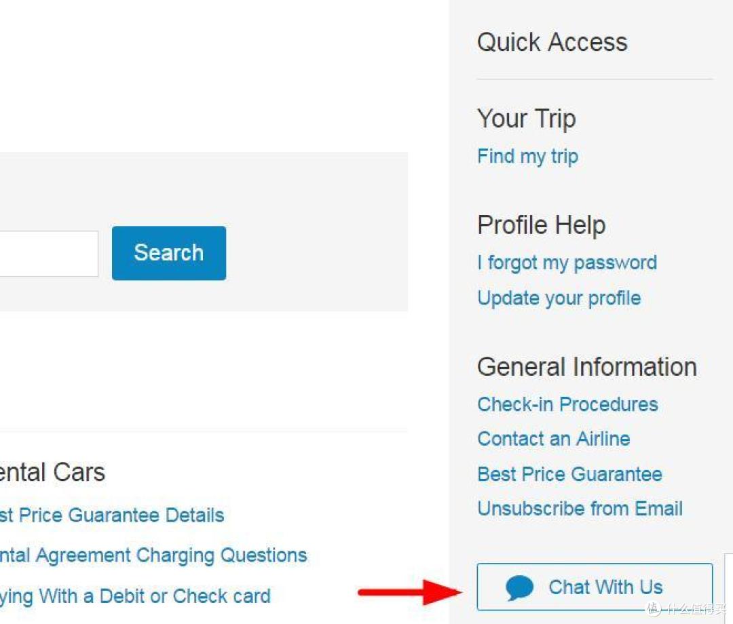Open Price Guarantee Details link
The width and height of the screenshot is (733, 624).
pyautogui.click(x=112, y=515)
